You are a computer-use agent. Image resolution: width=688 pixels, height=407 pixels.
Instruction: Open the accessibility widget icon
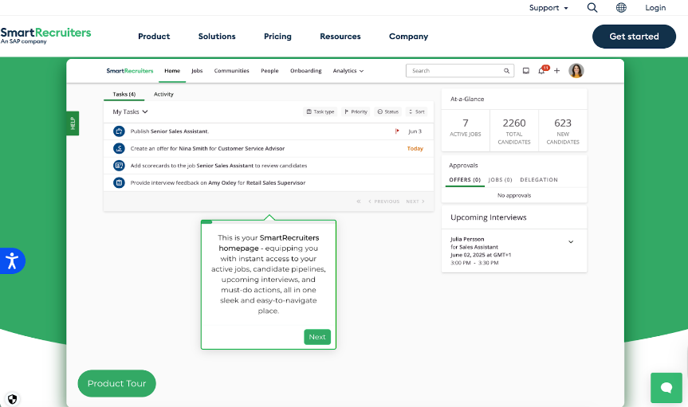point(12,261)
